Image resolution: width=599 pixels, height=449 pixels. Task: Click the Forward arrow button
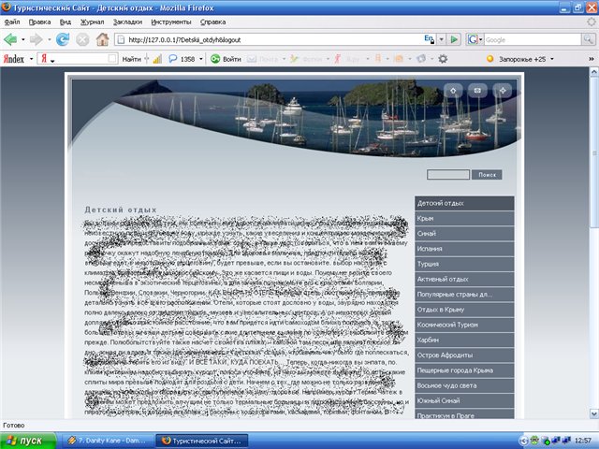pos(36,39)
